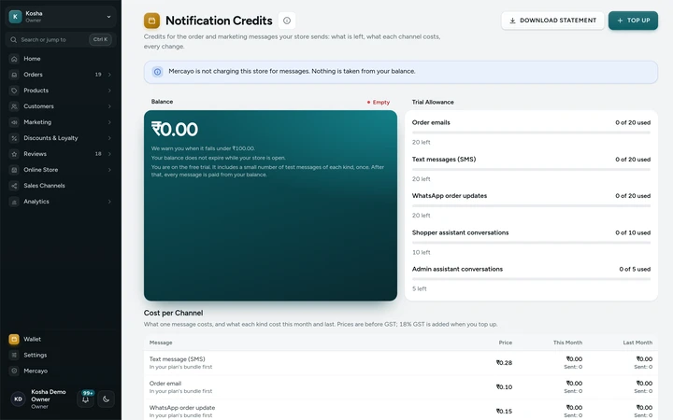
Task: Click the '0 of 5 used' text
Action: (x=635, y=269)
